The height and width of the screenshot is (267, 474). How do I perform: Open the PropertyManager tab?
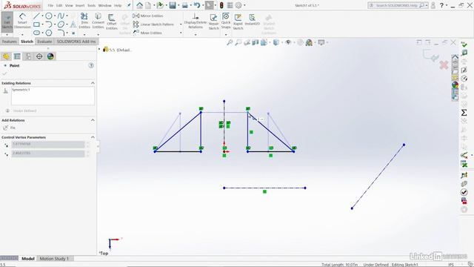coord(17,56)
